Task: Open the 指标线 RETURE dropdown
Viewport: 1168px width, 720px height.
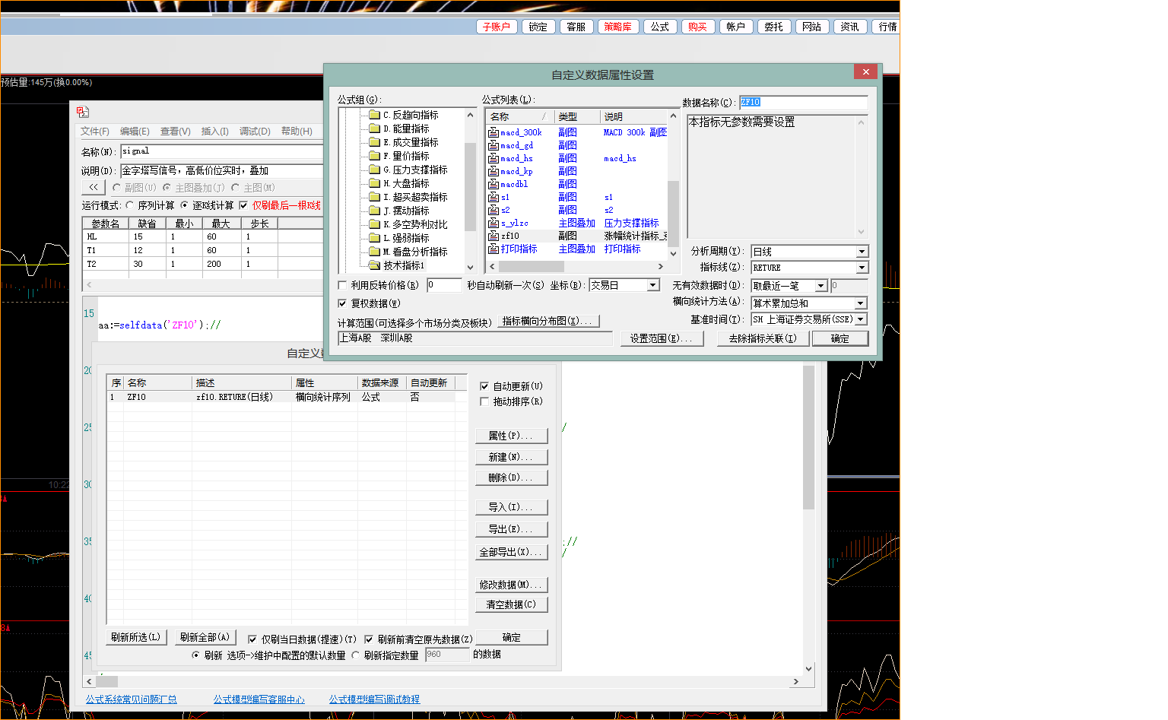Action: click(x=862, y=268)
